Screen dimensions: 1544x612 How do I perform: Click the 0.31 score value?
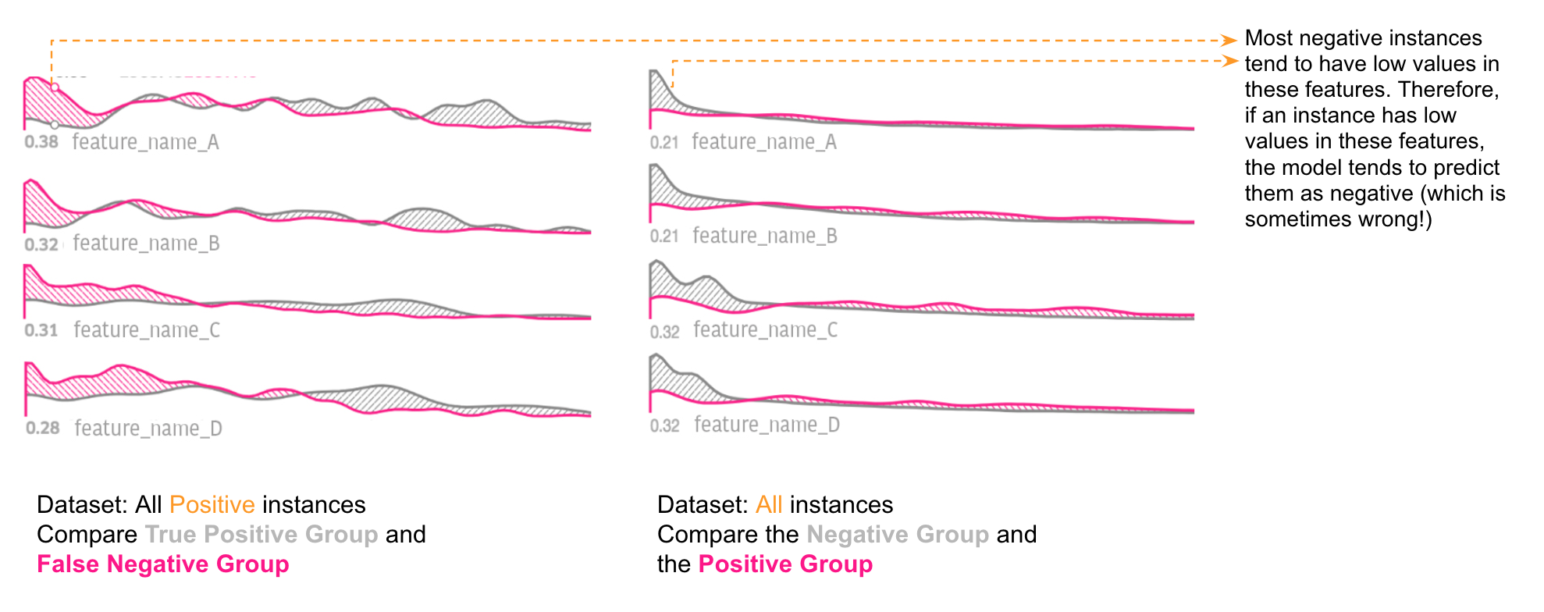(x=41, y=330)
